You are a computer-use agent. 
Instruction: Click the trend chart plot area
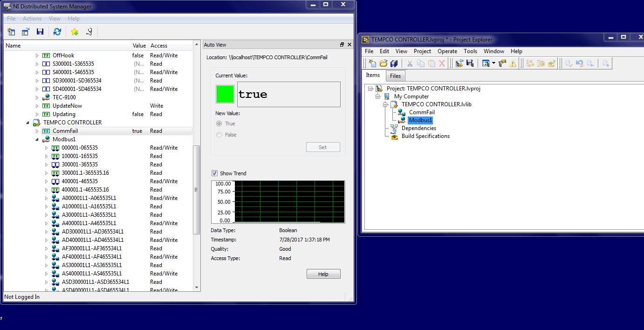[x=289, y=202]
